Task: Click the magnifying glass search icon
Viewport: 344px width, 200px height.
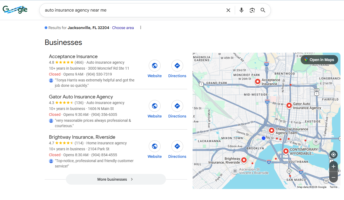Action: 263,10
